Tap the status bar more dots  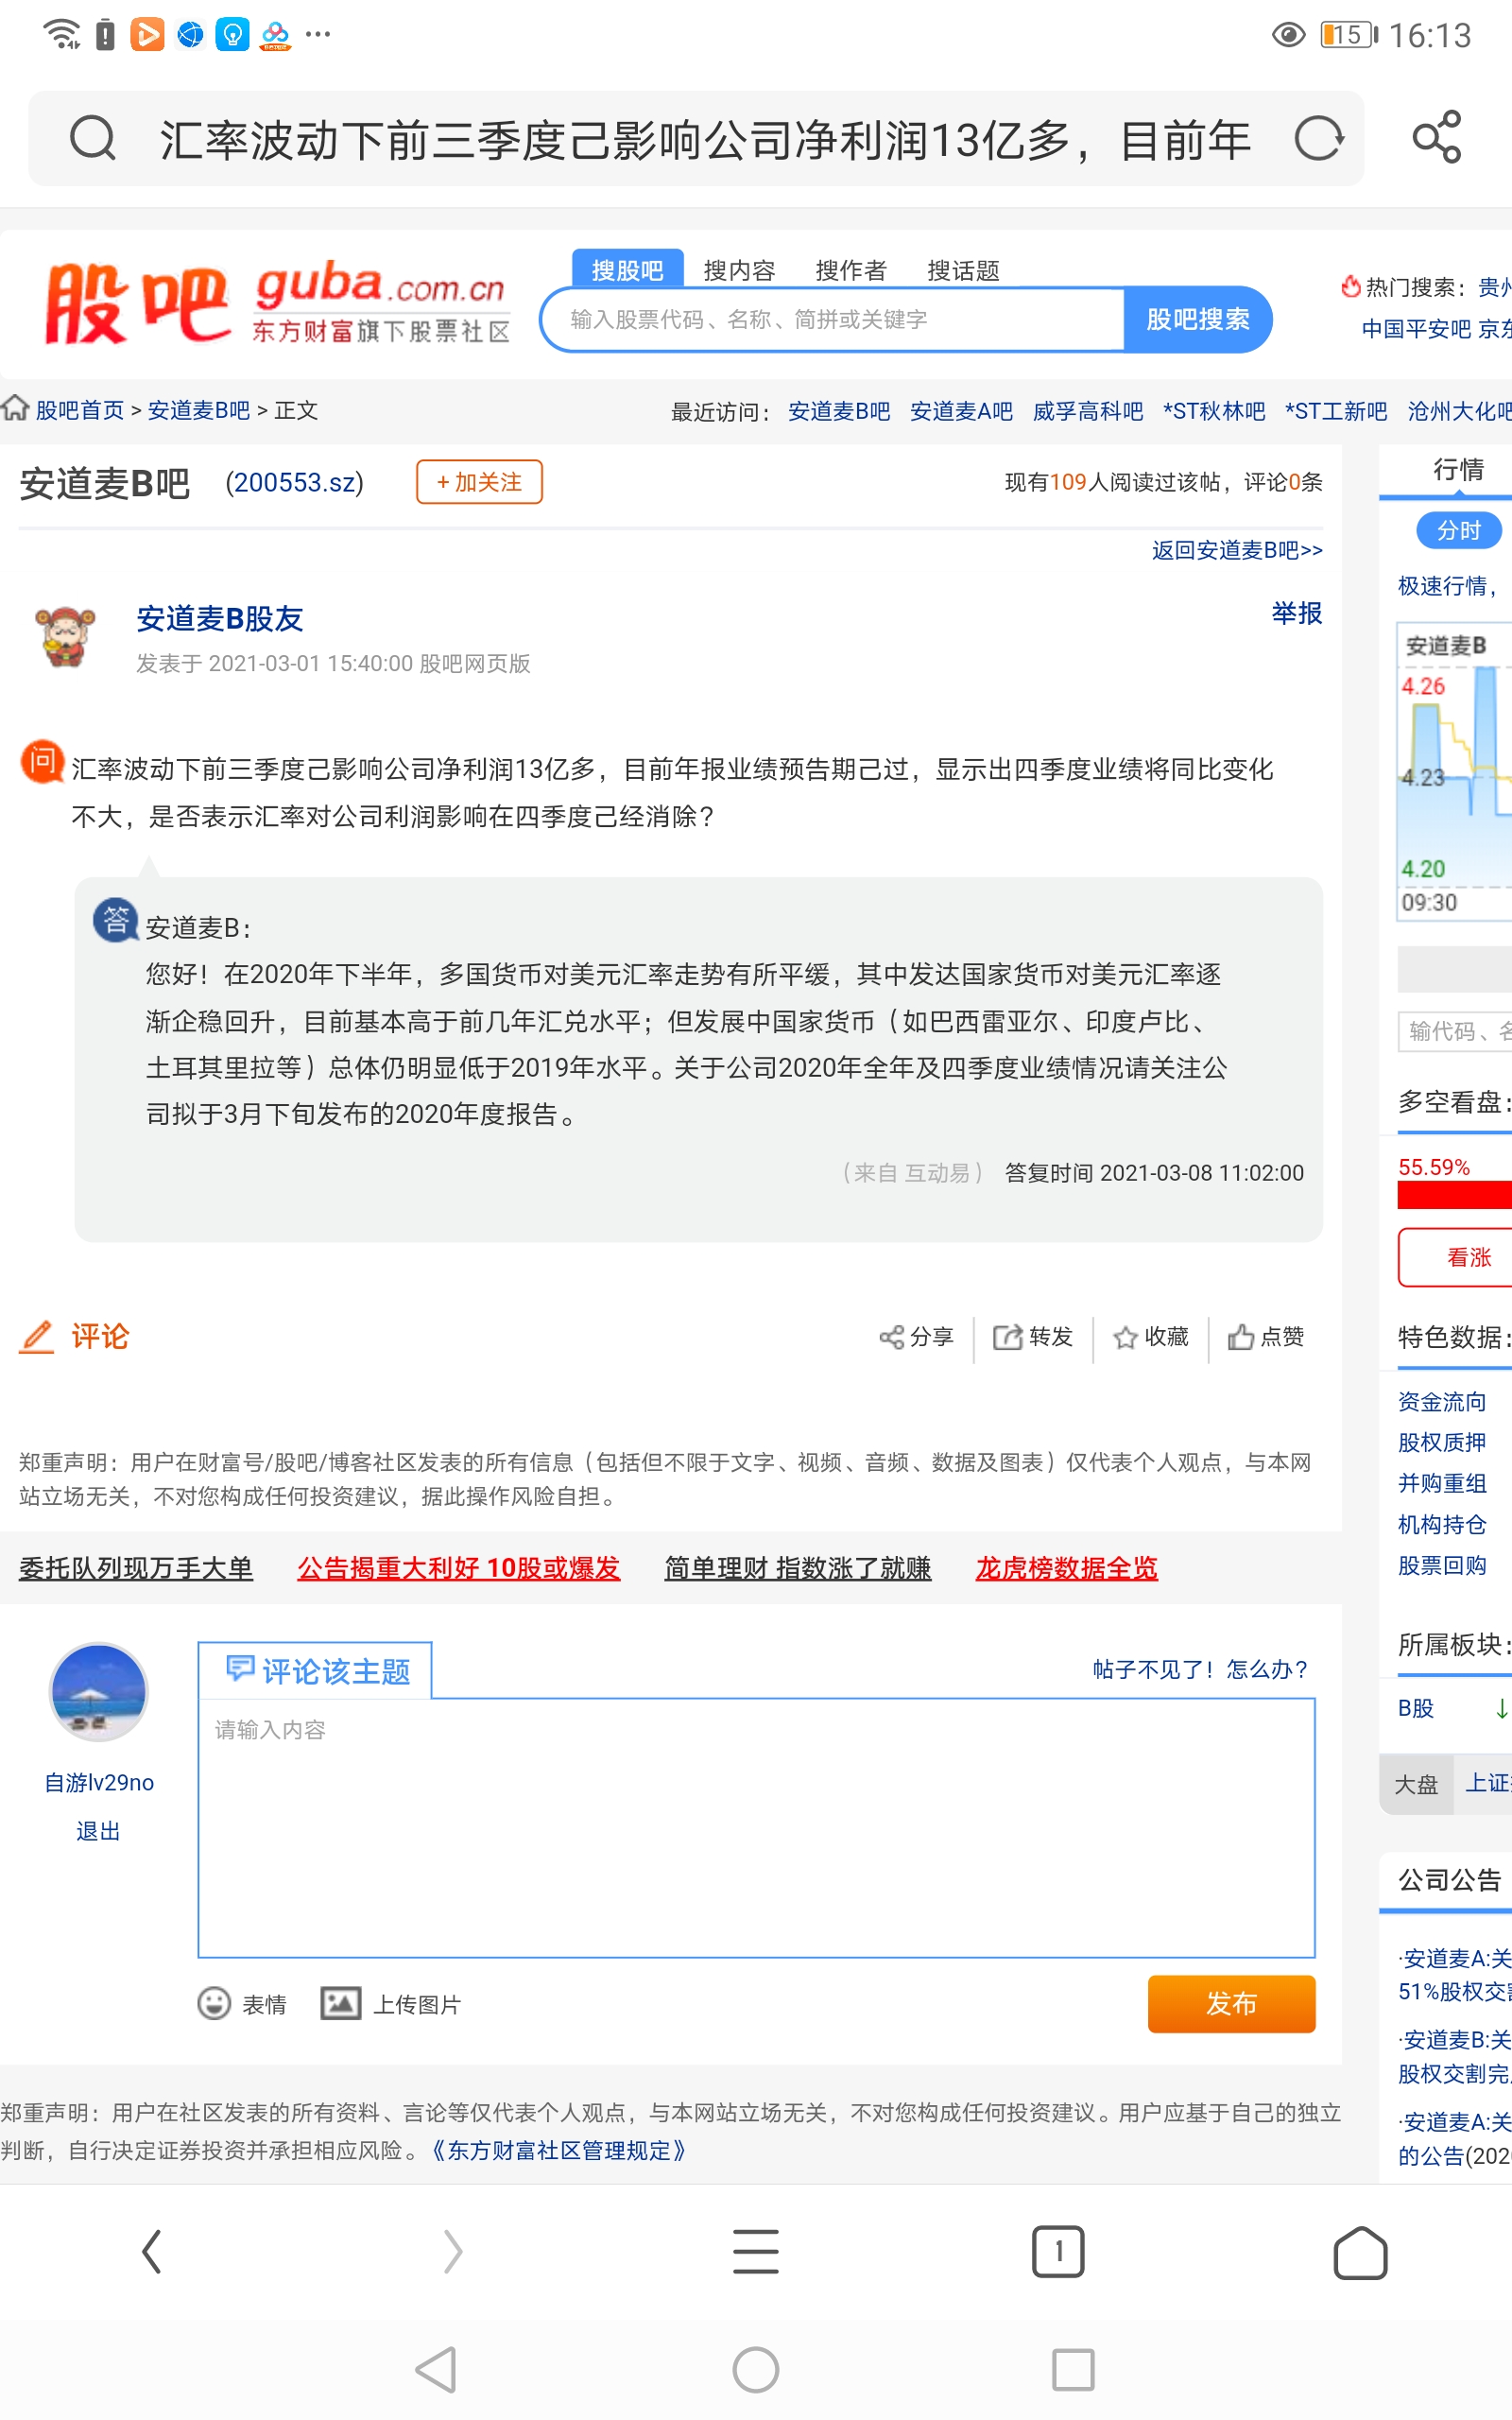(318, 34)
